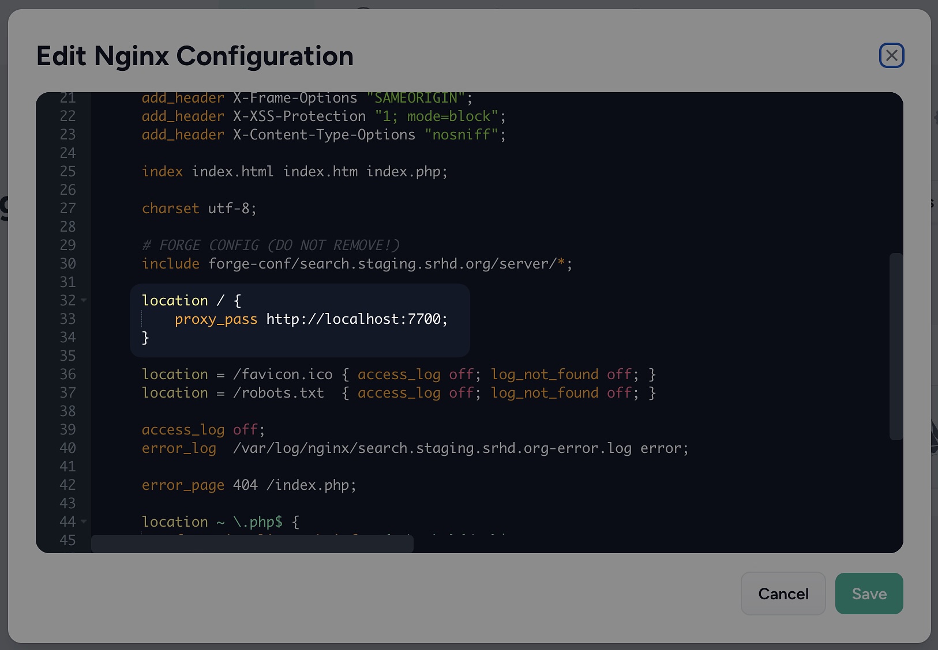The width and height of the screenshot is (938, 650).
Task: Collapse the fold arrow on line 44
Action: [84, 521]
